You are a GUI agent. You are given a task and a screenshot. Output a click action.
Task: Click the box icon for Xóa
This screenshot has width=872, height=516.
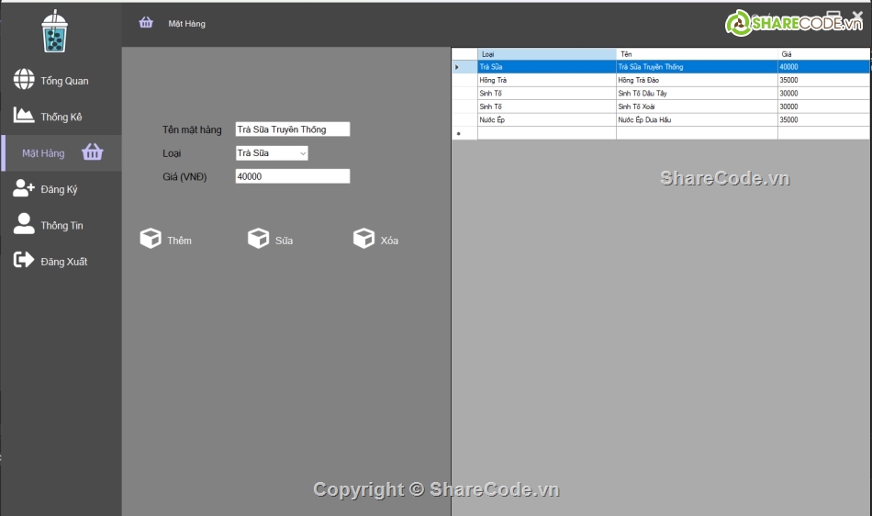[364, 239]
